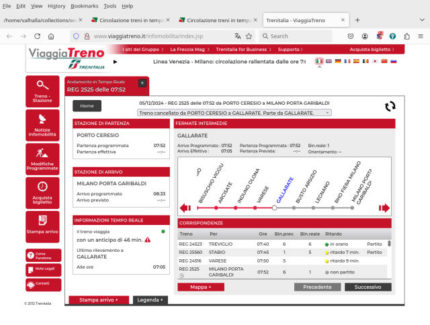This screenshot has width=430, height=325.
Task: Open the Acquista biglietto clock icon
Action: (x=42, y=193)
